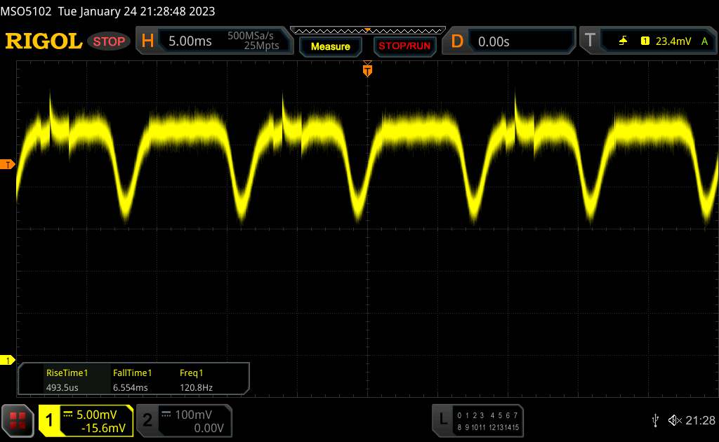The height and width of the screenshot is (442, 719).
Task: Select the L logic analyzer icon
Action: tap(443, 420)
